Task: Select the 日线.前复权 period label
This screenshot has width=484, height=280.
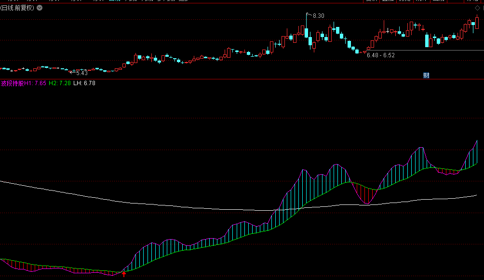Action: click(x=18, y=8)
